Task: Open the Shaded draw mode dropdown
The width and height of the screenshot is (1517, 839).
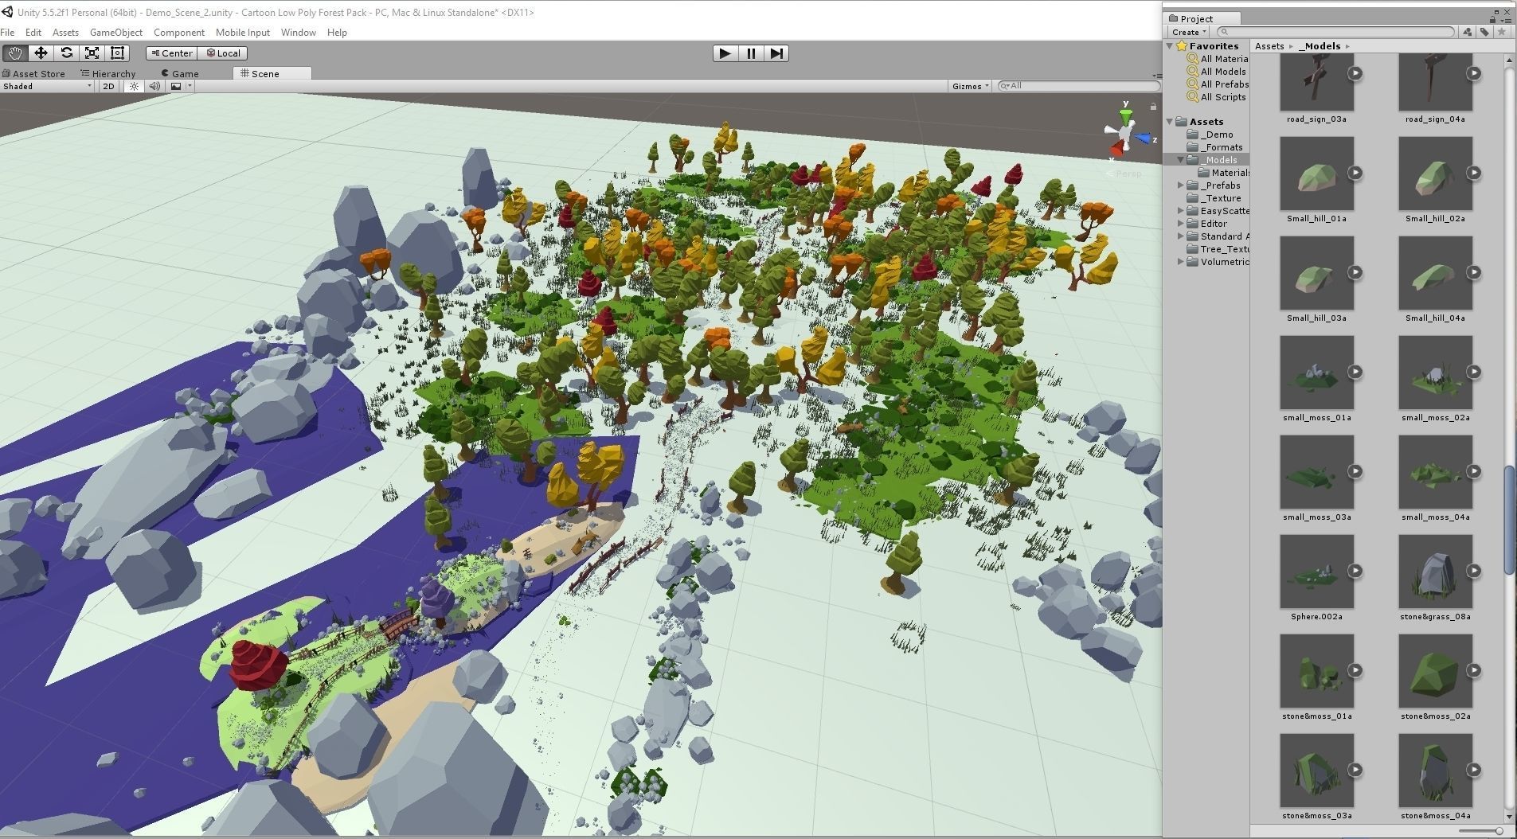Action: click(48, 86)
